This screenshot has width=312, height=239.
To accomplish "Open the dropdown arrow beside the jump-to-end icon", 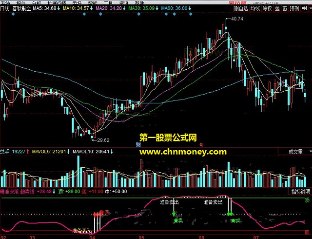I will pos(310,8).
